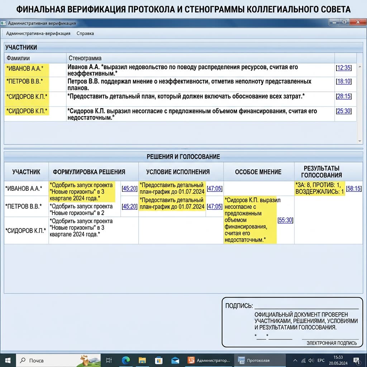The height and width of the screenshot is (367, 367).
Task: Open the [12:35] timestamp link
Action: (344, 68)
